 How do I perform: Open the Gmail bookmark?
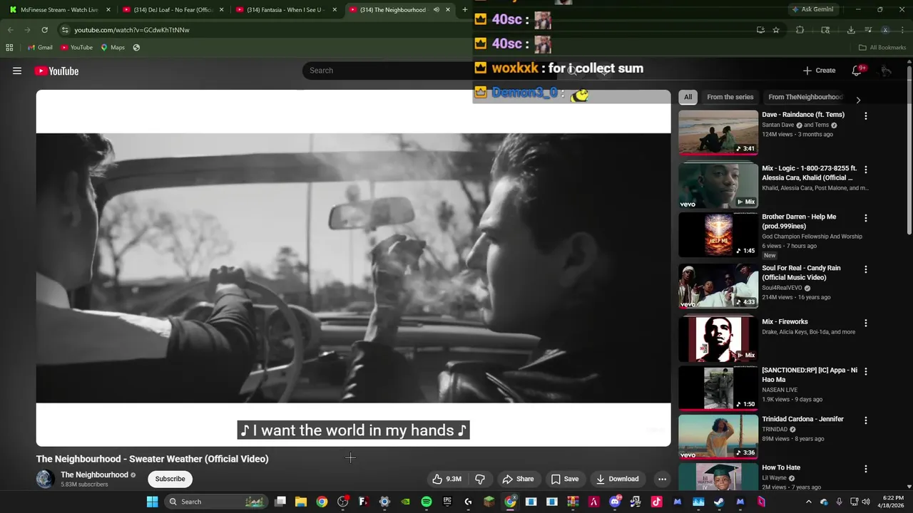click(x=40, y=48)
